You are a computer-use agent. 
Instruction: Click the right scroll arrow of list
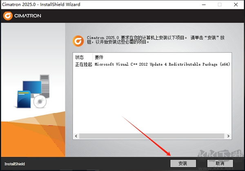click(x=228, y=136)
